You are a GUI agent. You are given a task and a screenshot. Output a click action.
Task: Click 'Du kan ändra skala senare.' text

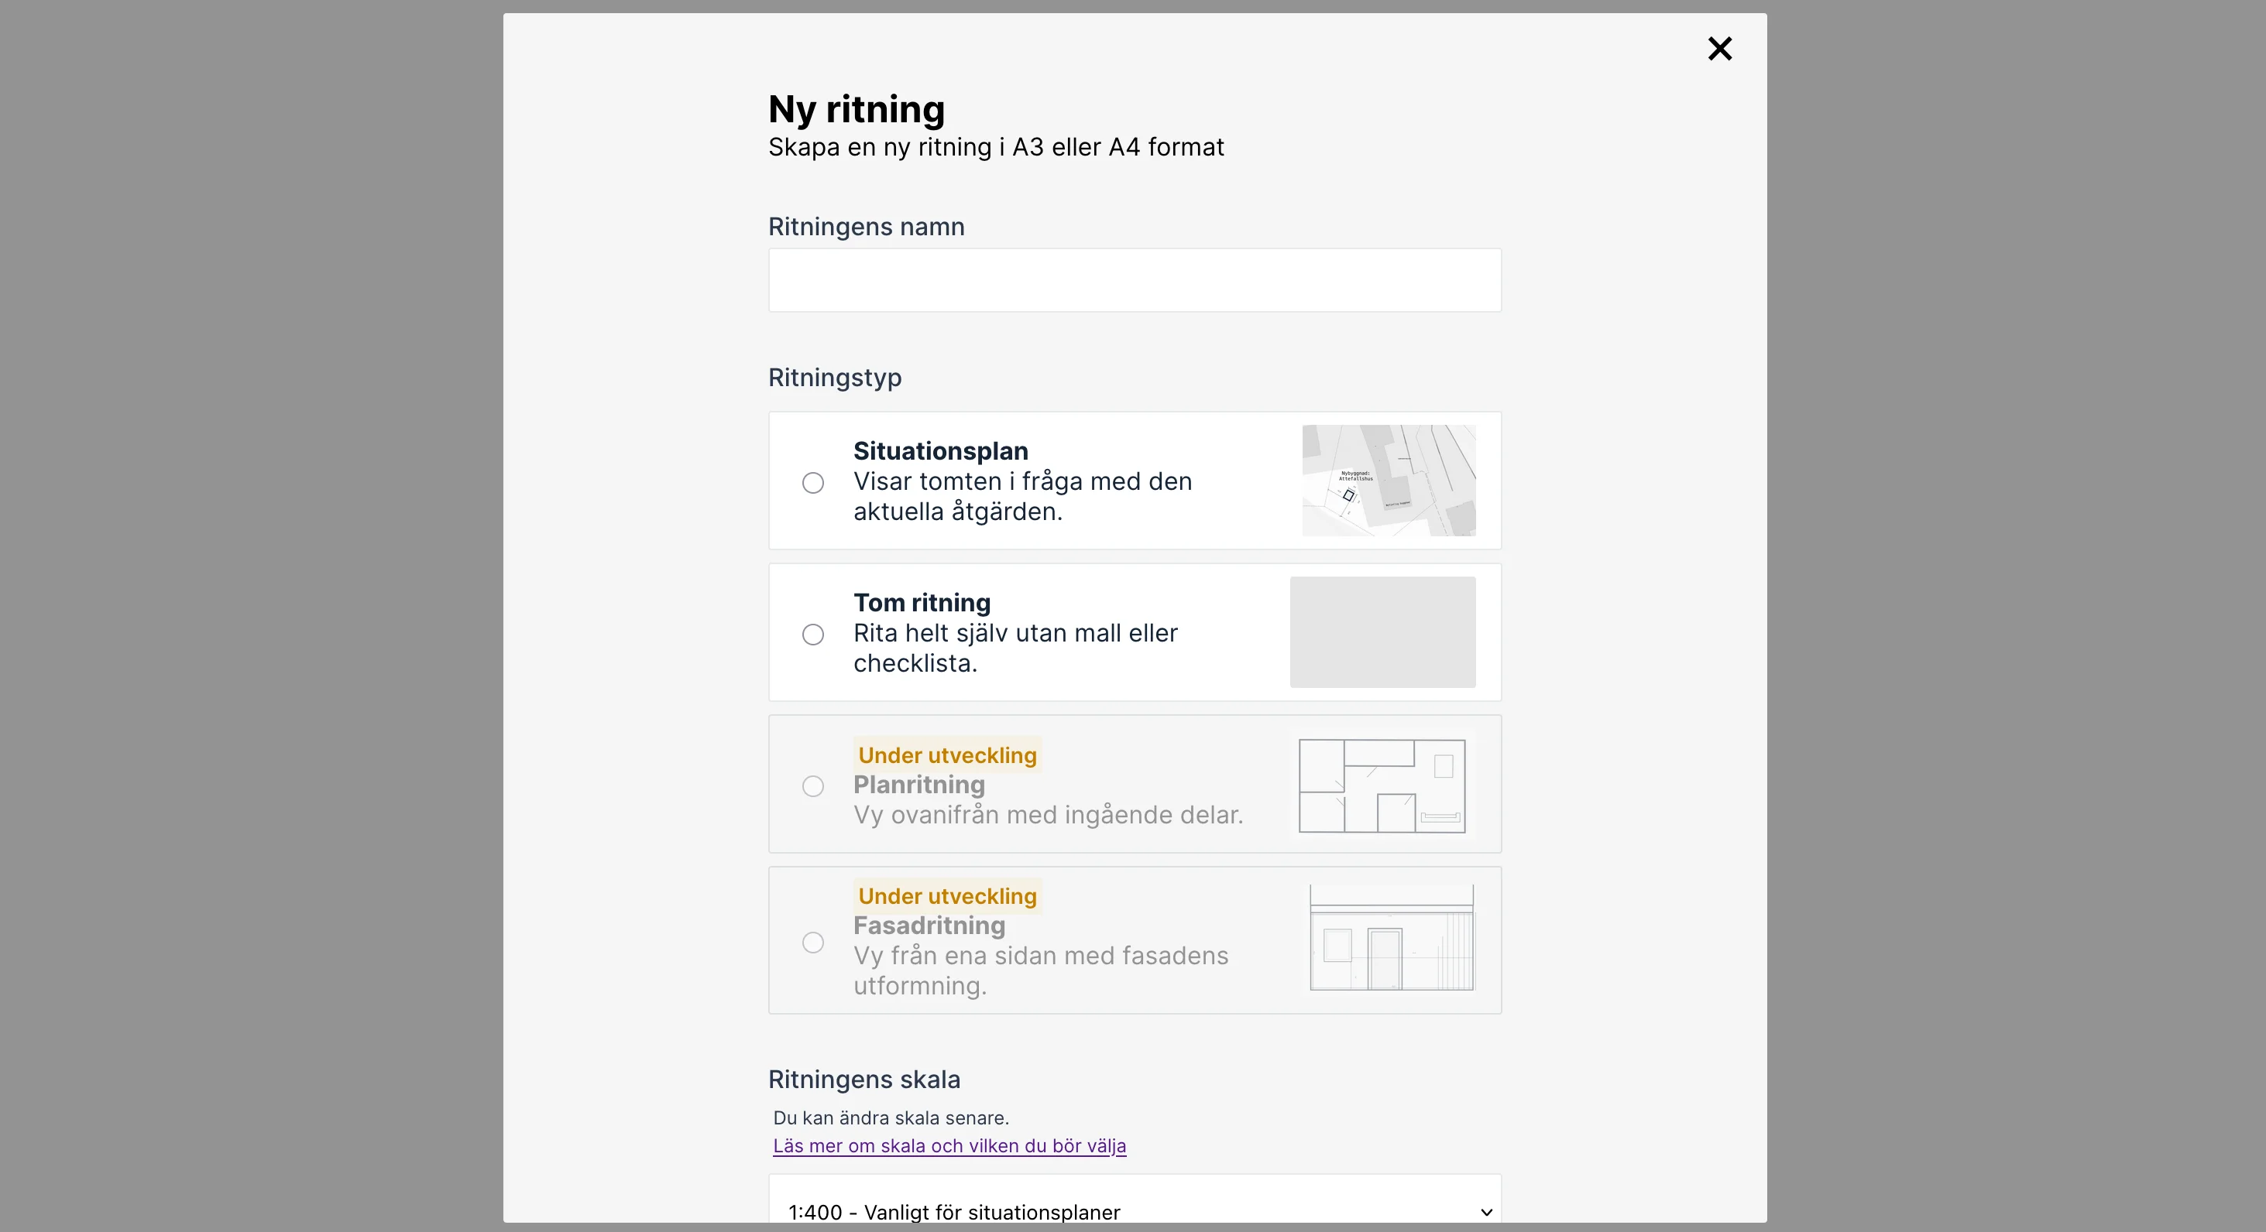891,1117
